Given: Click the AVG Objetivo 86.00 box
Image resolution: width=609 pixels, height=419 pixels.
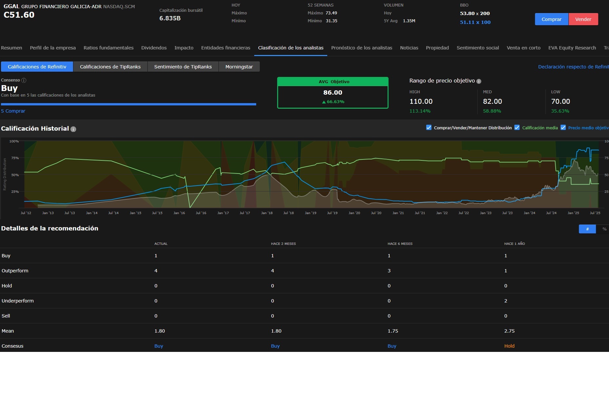Looking at the screenshot, I should coord(333,93).
